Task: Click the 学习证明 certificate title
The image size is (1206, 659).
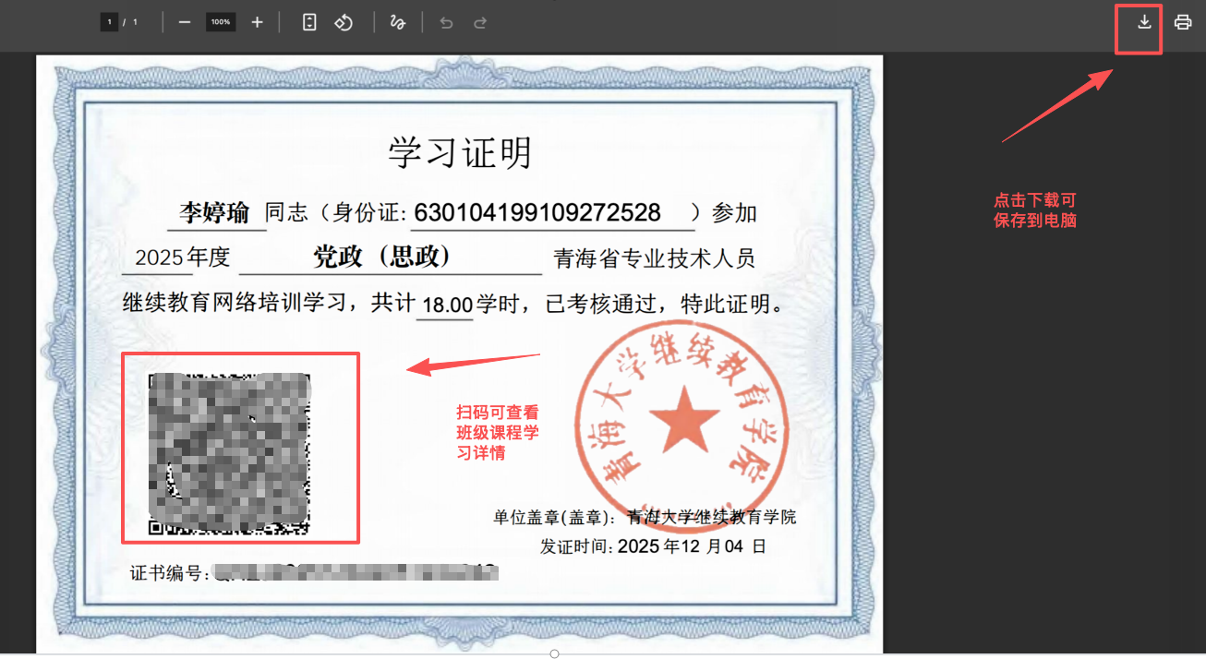Action: [460, 152]
